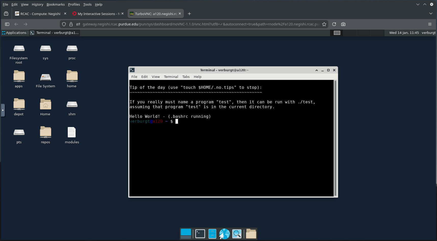Image resolution: width=437 pixels, height=241 pixels.
Task: Click the camera screenshot icon in the browser toolbar
Action: pyautogui.click(x=343, y=24)
